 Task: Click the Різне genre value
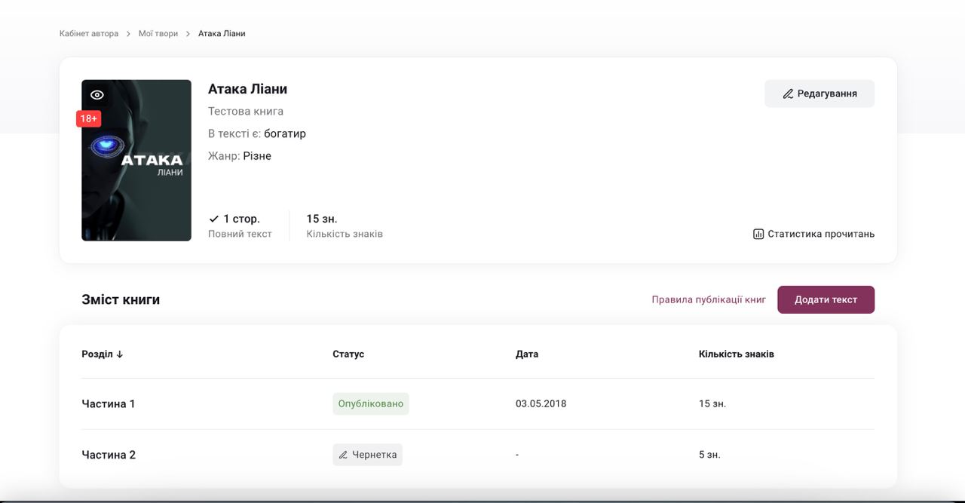point(257,156)
